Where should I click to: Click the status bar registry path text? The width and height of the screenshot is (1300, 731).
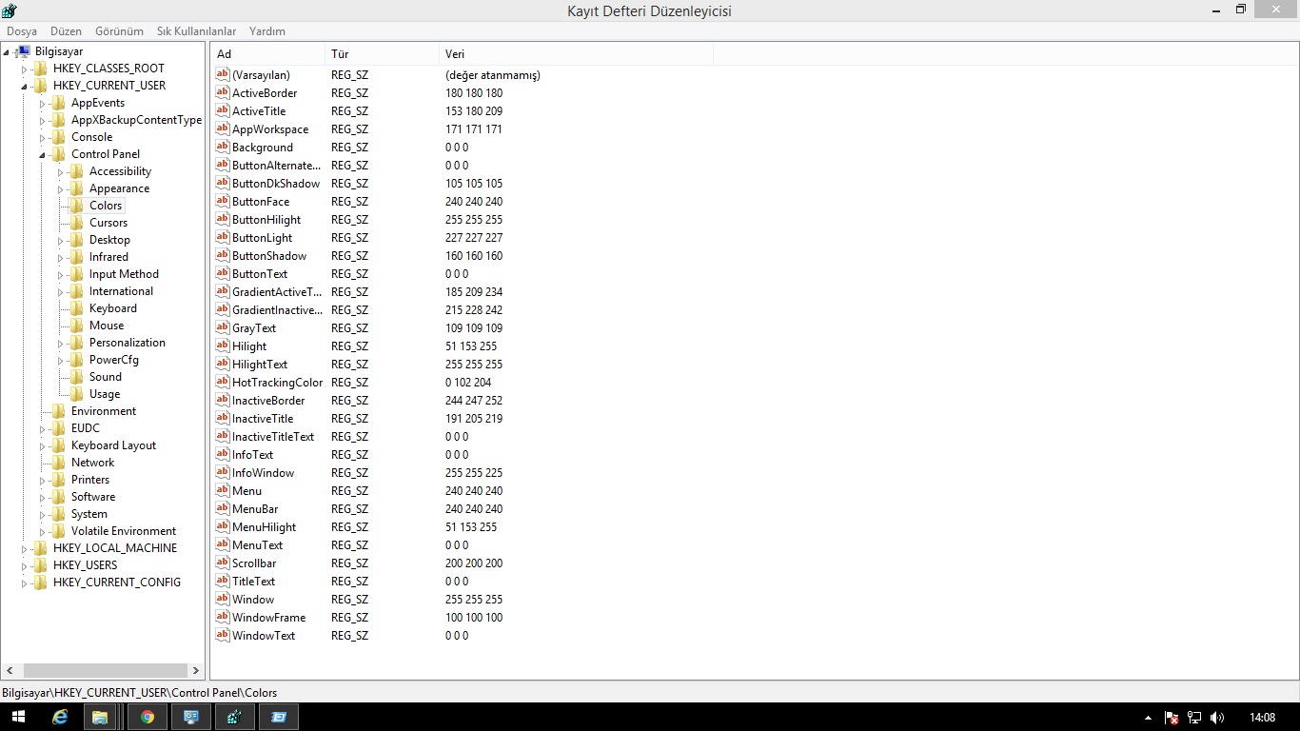point(140,693)
